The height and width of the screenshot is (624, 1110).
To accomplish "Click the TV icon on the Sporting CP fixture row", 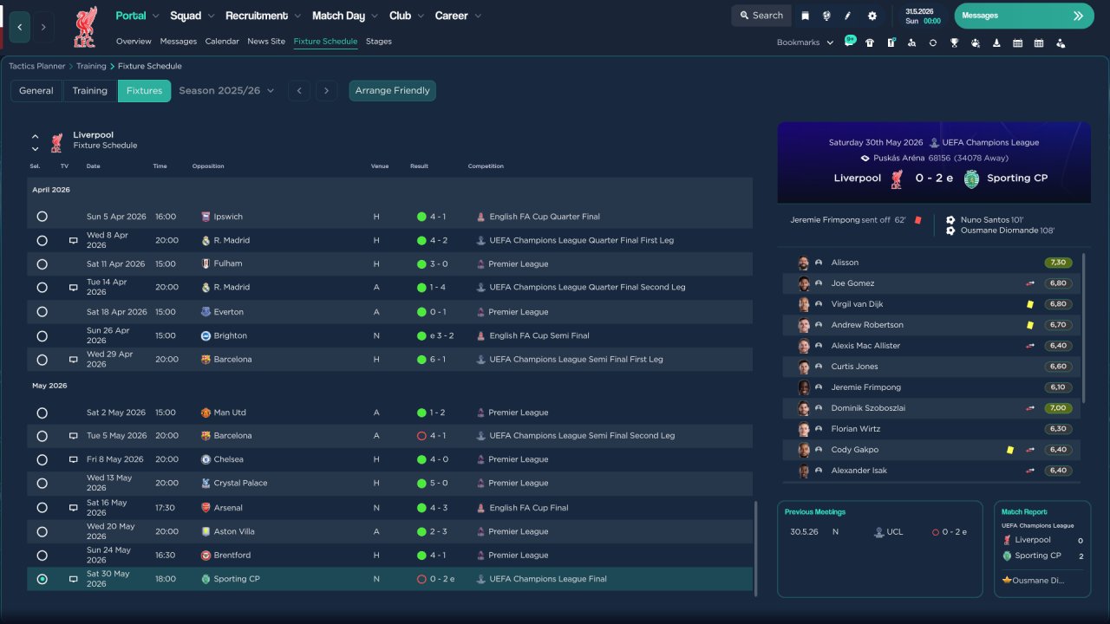I will point(74,579).
